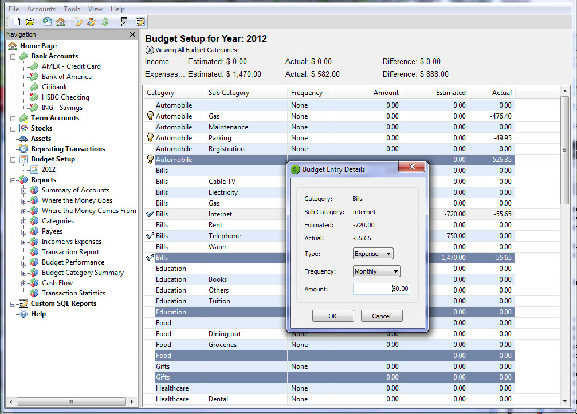Click the dollar icon in Budget Entry Details title
The width and height of the screenshot is (577, 414).
295,169
